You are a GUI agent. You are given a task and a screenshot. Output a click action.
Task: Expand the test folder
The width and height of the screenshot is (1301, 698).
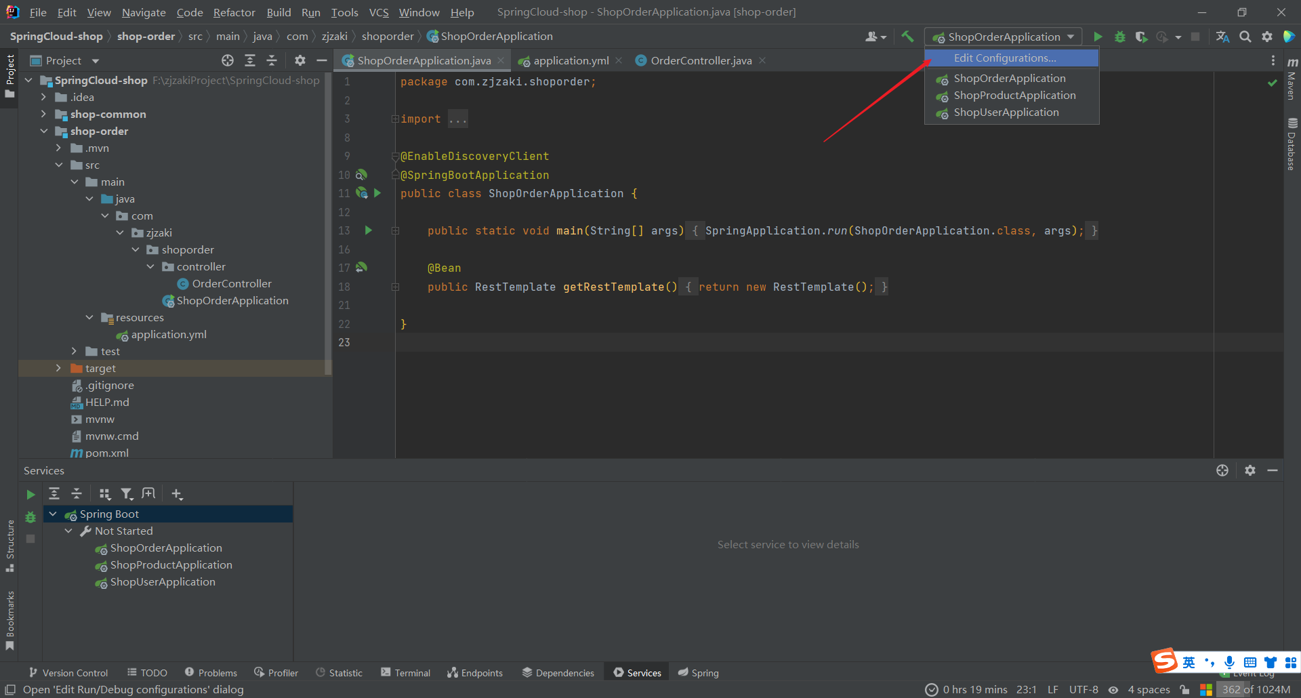pyautogui.click(x=74, y=351)
